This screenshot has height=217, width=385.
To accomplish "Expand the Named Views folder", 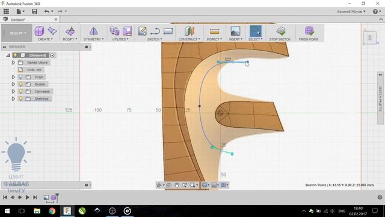I will coord(13,63).
